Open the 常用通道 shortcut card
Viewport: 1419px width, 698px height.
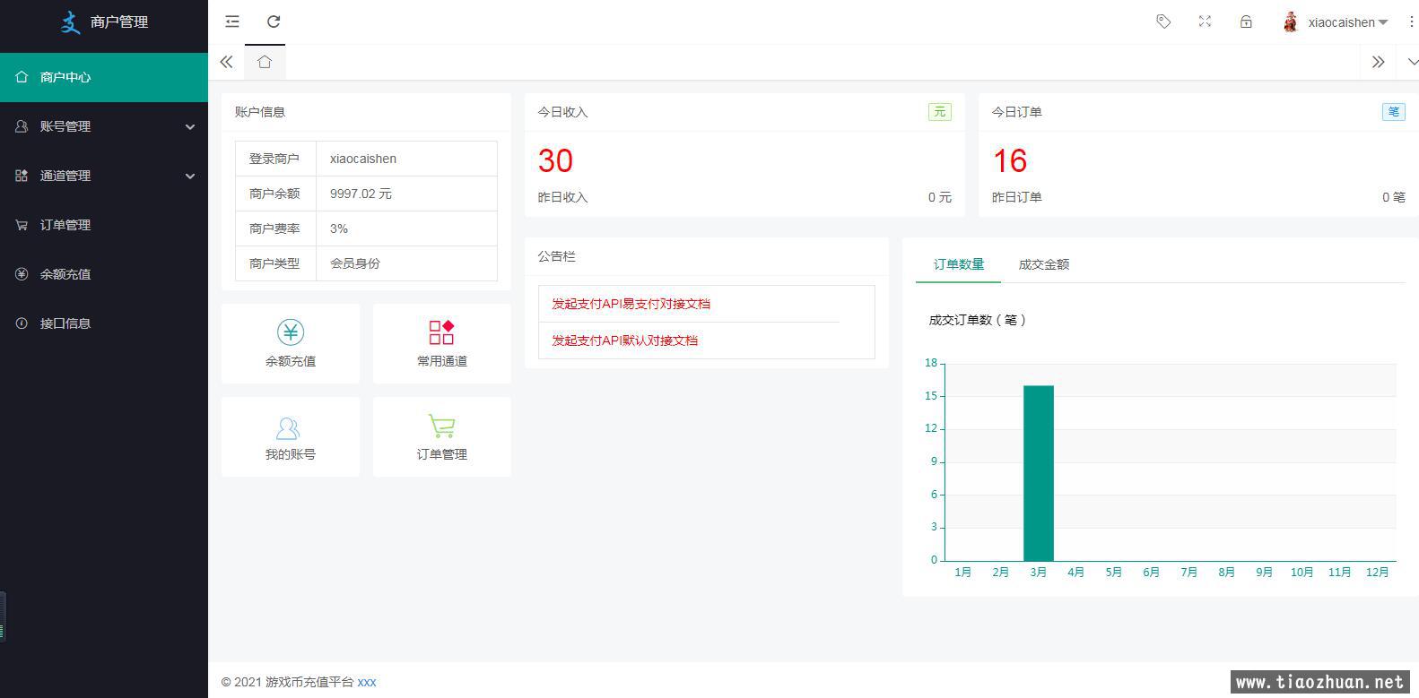(441, 344)
